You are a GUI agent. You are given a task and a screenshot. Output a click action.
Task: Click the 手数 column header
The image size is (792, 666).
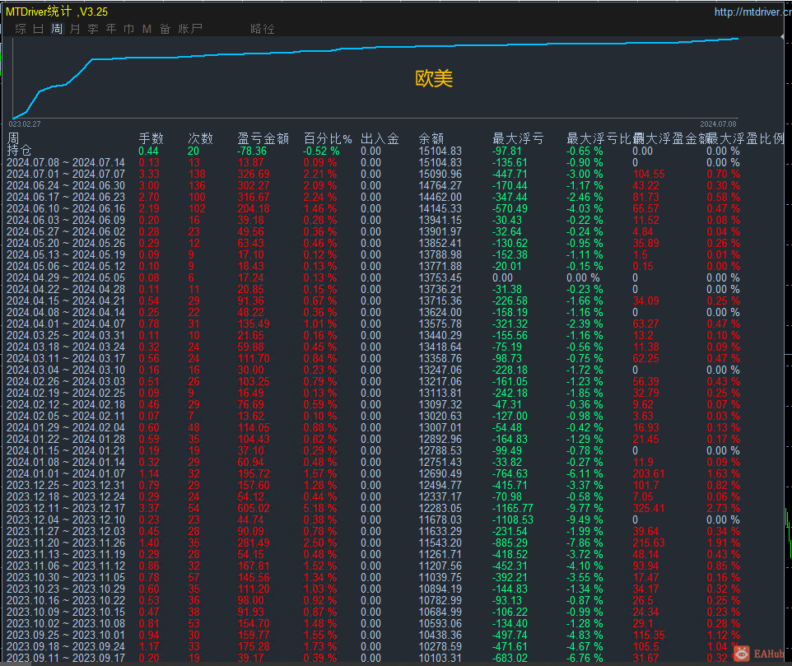[151, 138]
